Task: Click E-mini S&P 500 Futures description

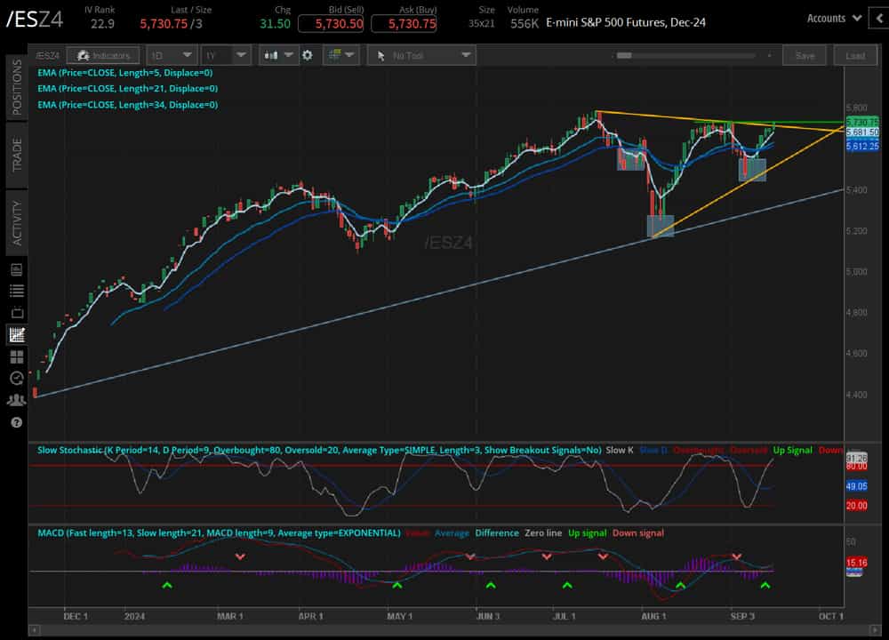Action: pyautogui.click(x=626, y=23)
